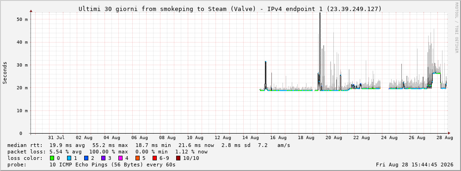The height and width of the screenshot is (171, 461).
Task: Click the '04 Aug' x-axis date label
Action: (x=112, y=138)
